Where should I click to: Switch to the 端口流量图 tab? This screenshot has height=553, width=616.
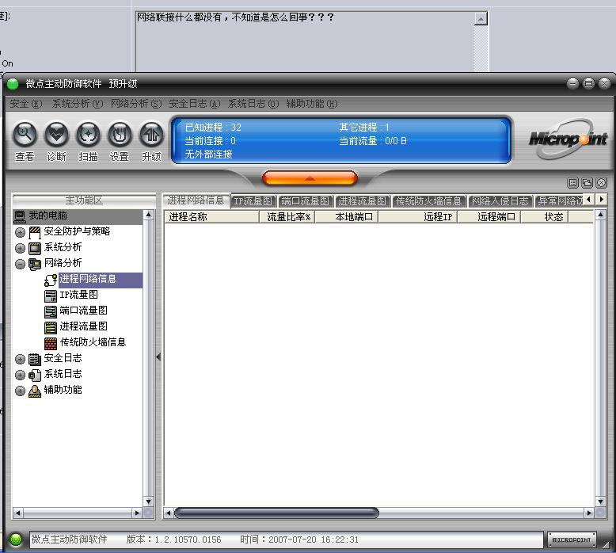[x=306, y=201]
